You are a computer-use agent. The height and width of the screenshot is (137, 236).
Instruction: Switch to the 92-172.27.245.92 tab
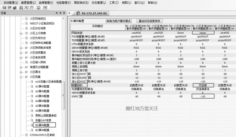point(92,13)
